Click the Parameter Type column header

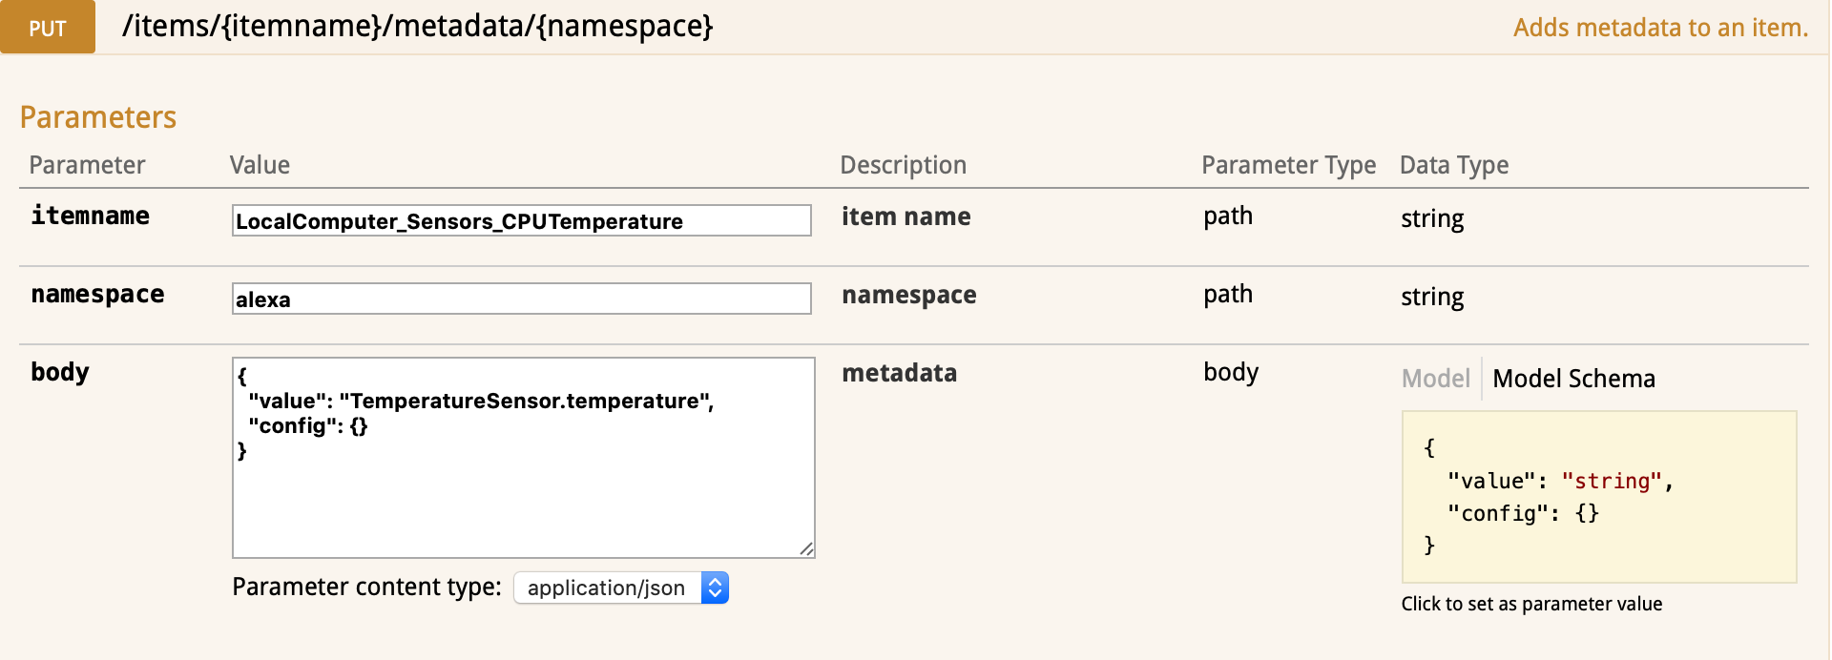point(1288,165)
